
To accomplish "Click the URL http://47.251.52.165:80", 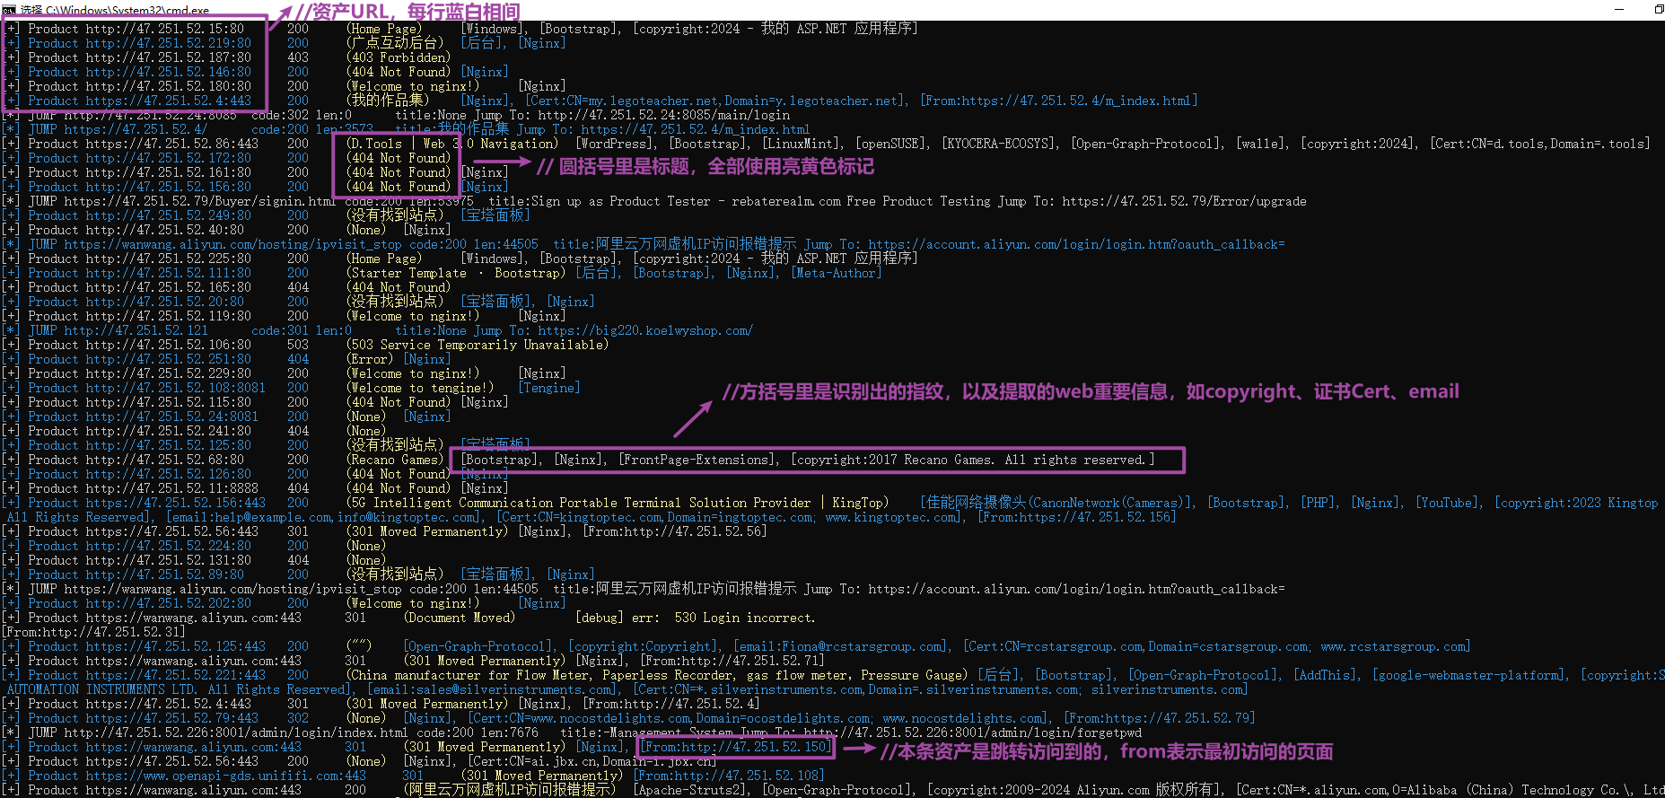I will [168, 287].
